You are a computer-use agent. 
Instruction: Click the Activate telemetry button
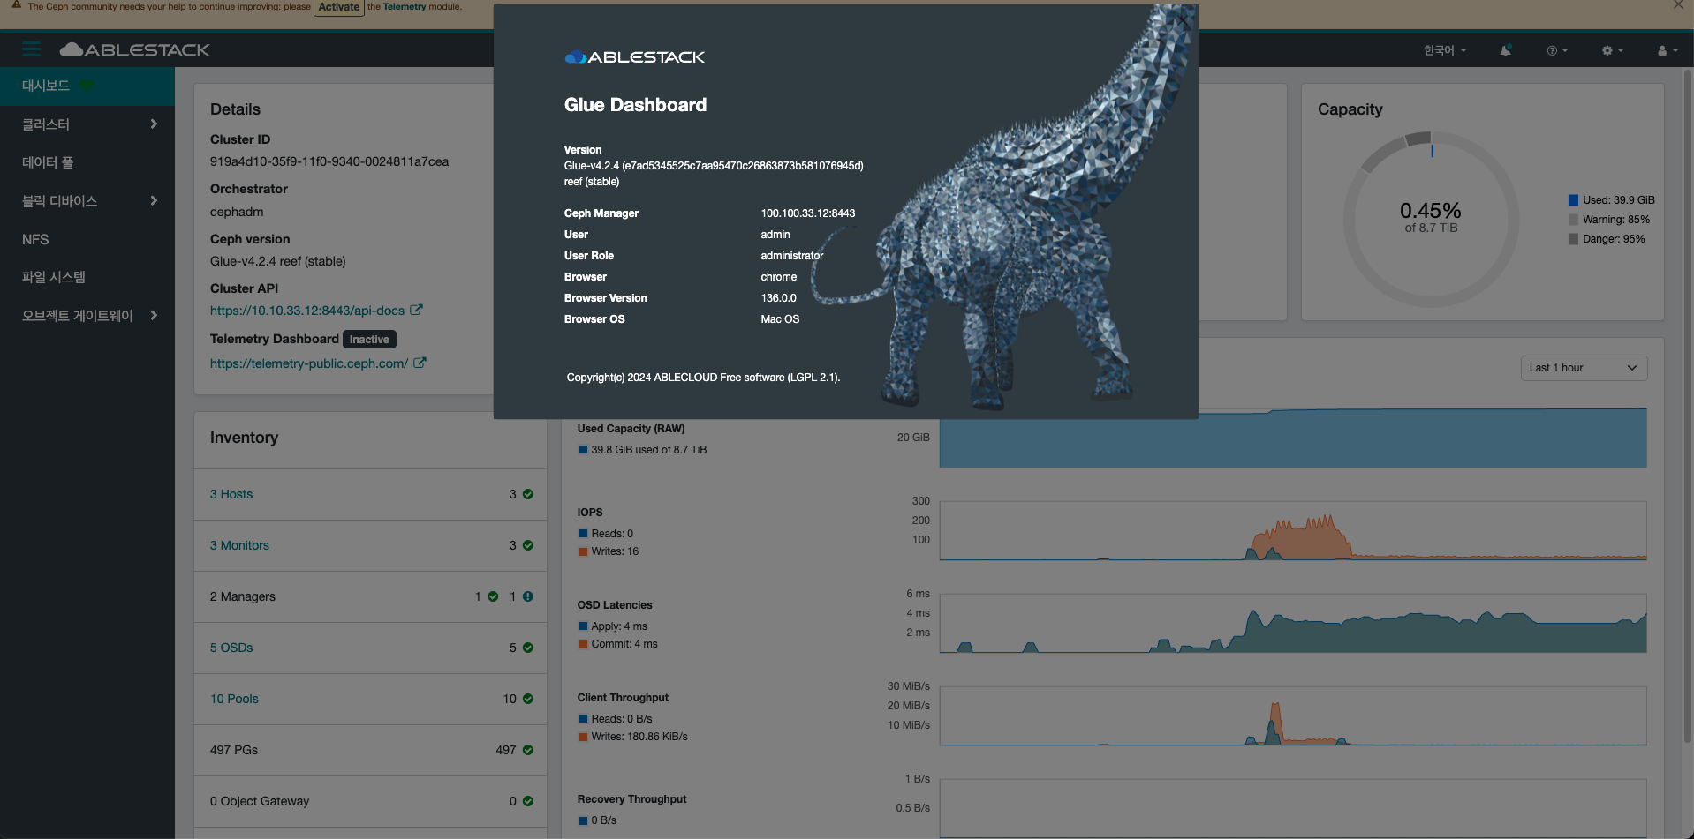tap(339, 7)
